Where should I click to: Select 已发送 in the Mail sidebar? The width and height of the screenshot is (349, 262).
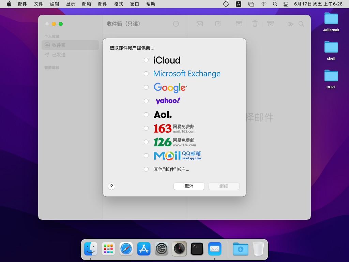[x=70, y=55]
